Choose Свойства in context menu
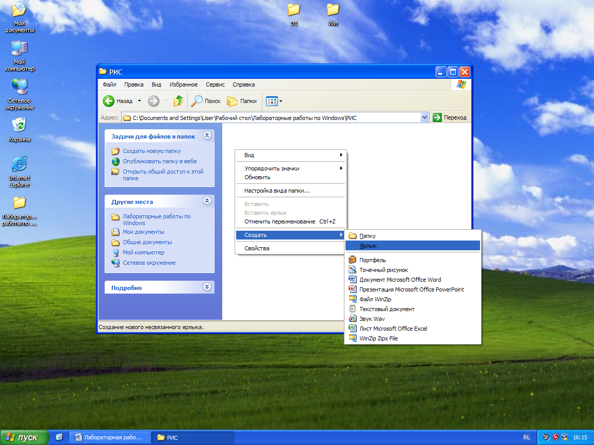 [x=291, y=248]
